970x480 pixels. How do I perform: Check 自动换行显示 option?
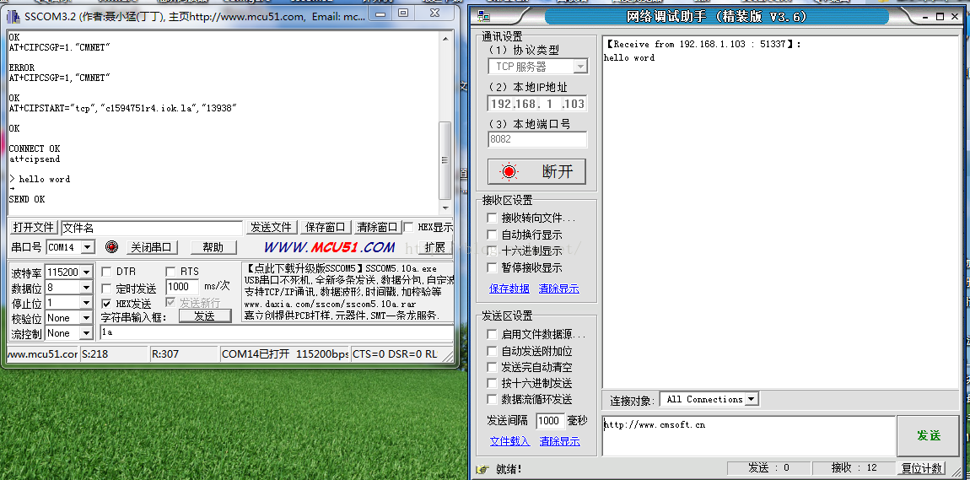click(x=492, y=235)
